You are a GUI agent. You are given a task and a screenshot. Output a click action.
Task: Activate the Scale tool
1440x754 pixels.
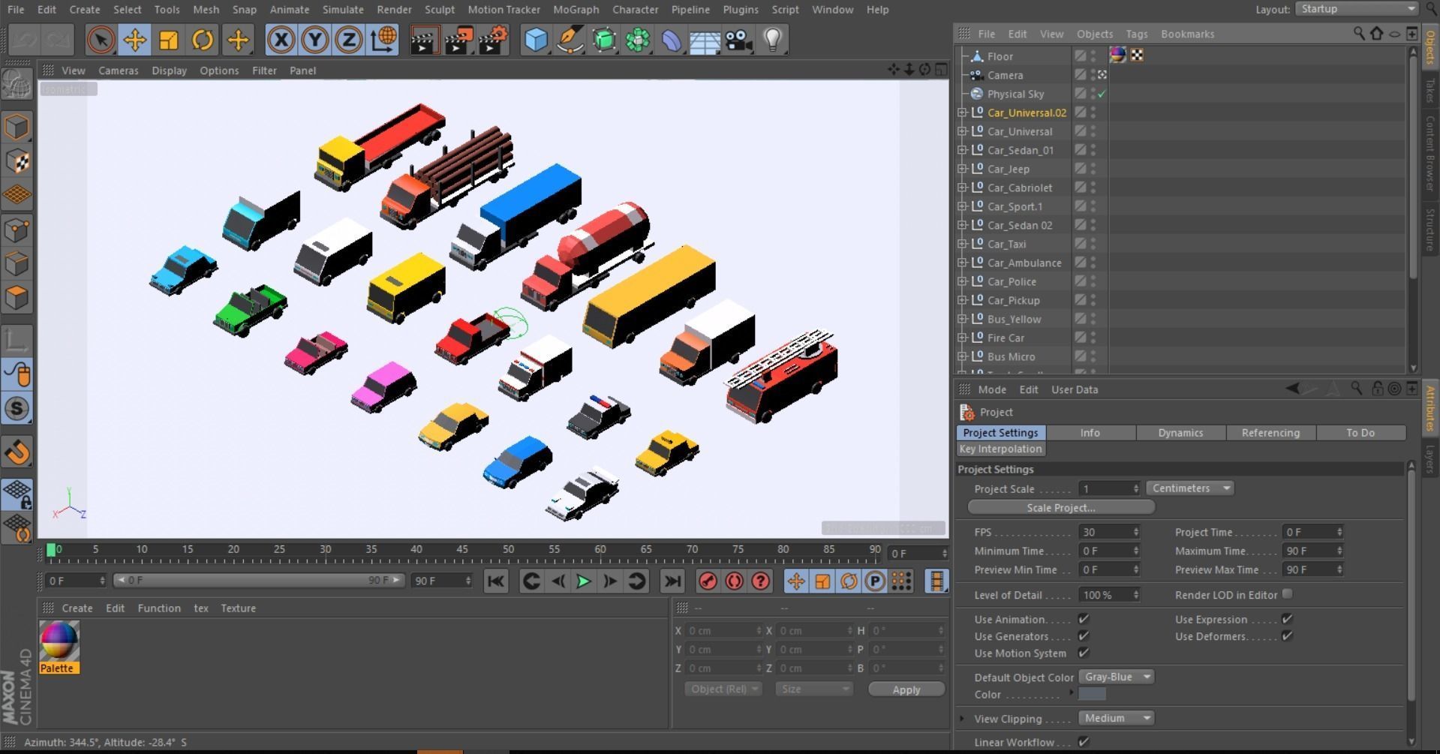tap(169, 40)
